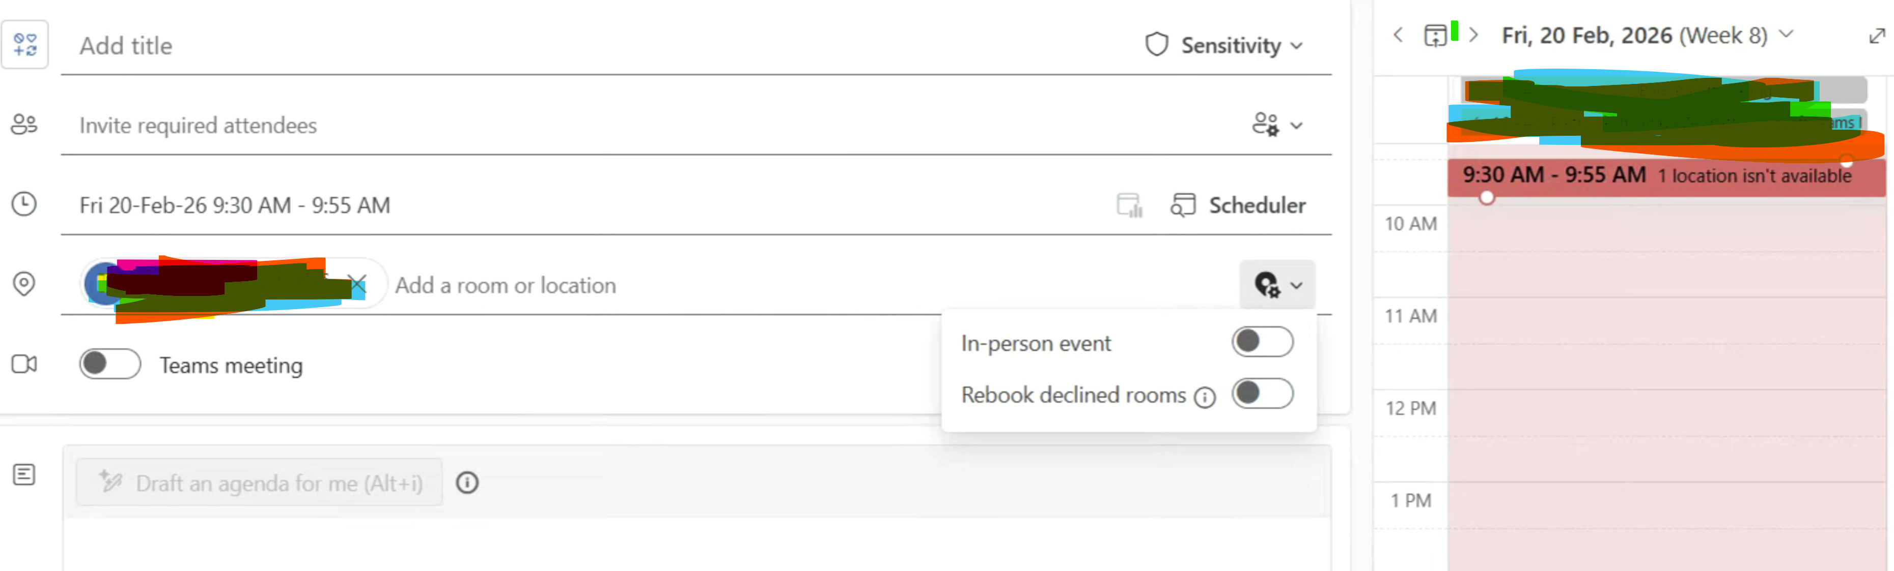The image size is (1894, 571).
Task: Go to the next day arrow
Action: coord(1473,35)
